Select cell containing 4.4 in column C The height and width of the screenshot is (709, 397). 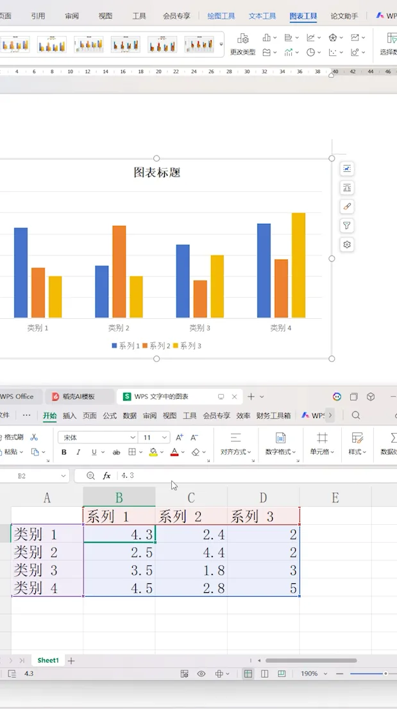pos(191,552)
